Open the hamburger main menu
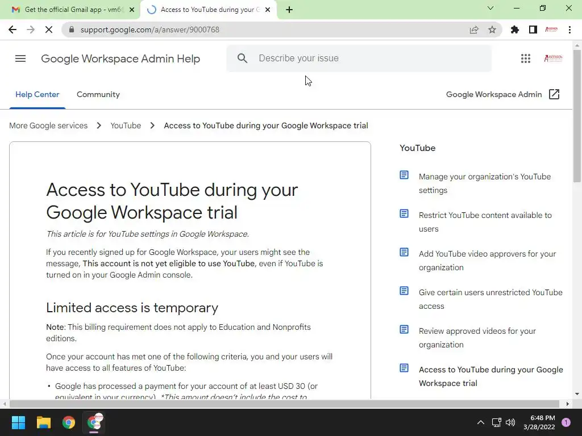 20,58
